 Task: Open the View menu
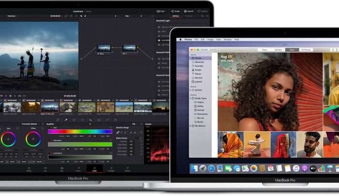(x=218, y=40)
